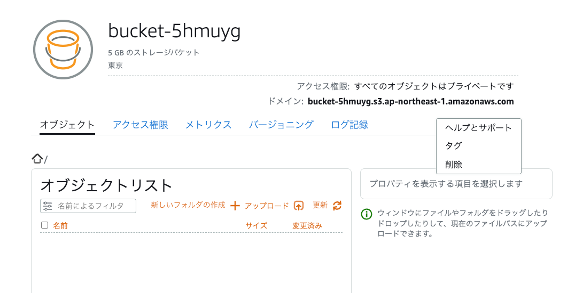
Task: Choose 削除 from the dropdown menu
Action: pyautogui.click(x=454, y=165)
